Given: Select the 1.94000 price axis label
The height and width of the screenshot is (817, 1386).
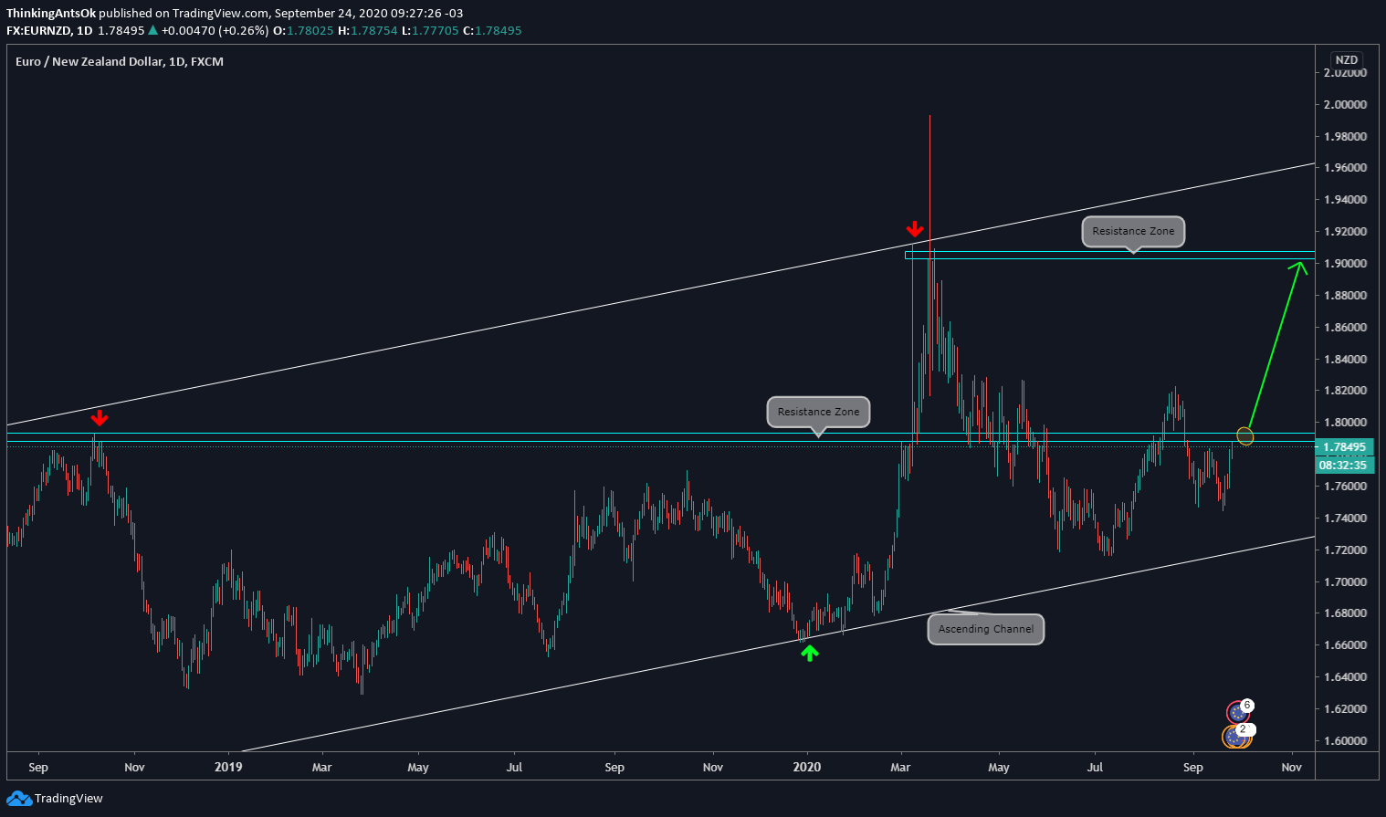Looking at the screenshot, I should (x=1345, y=200).
